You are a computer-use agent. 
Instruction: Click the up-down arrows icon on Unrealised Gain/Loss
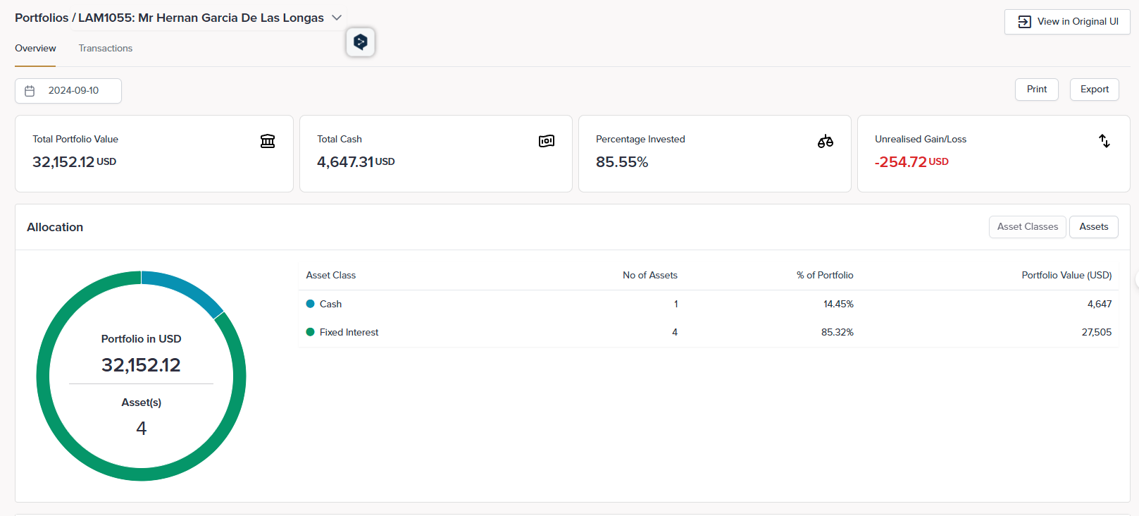[1104, 141]
